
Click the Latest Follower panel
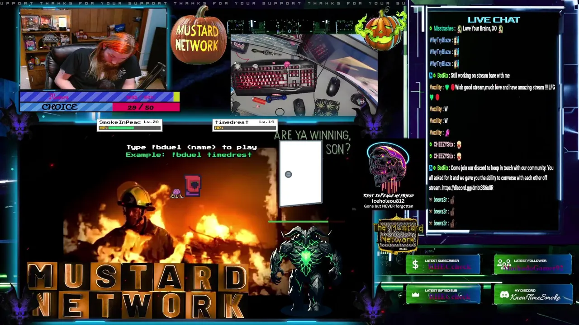(532, 265)
